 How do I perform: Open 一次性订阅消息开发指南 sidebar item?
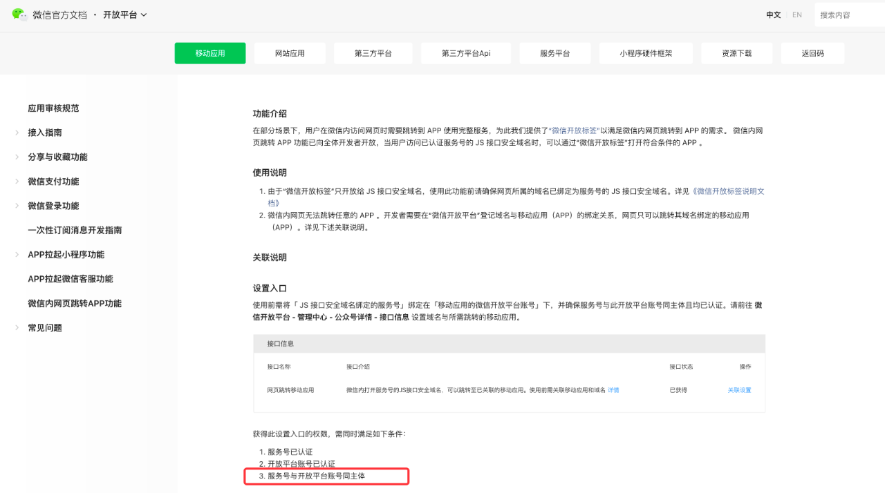click(x=75, y=230)
